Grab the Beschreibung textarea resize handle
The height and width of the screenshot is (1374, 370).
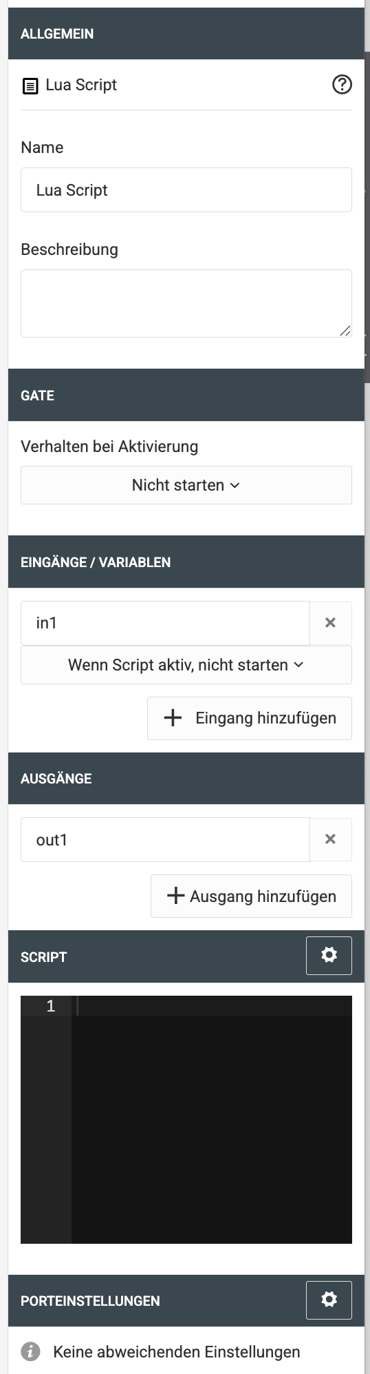point(345,331)
